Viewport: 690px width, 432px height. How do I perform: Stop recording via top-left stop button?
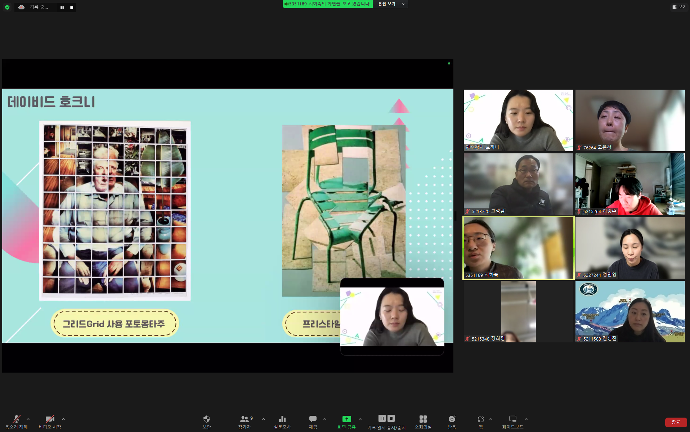click(72, 7)
